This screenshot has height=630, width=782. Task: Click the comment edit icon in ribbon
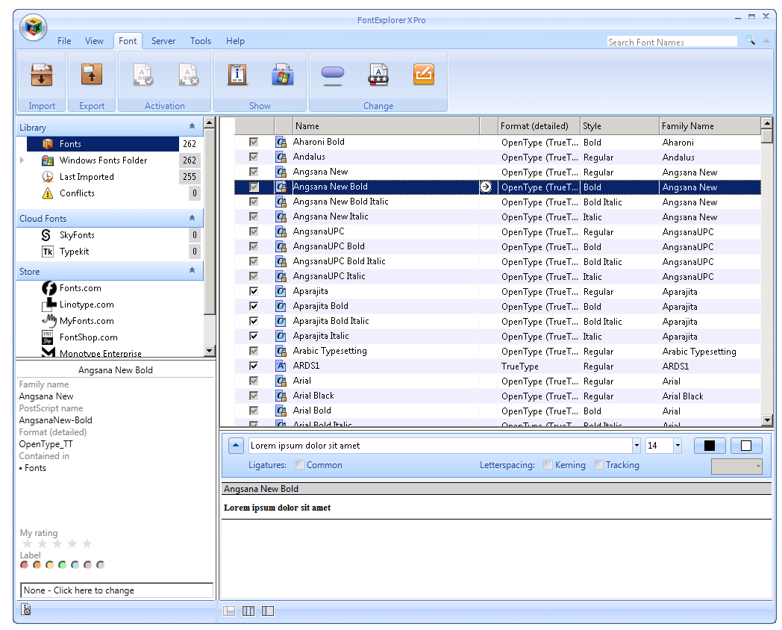[423, 75]
